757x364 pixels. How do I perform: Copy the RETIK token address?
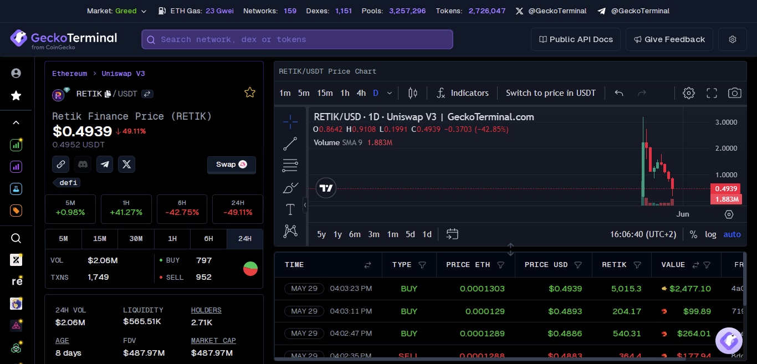tap(108, 94)
